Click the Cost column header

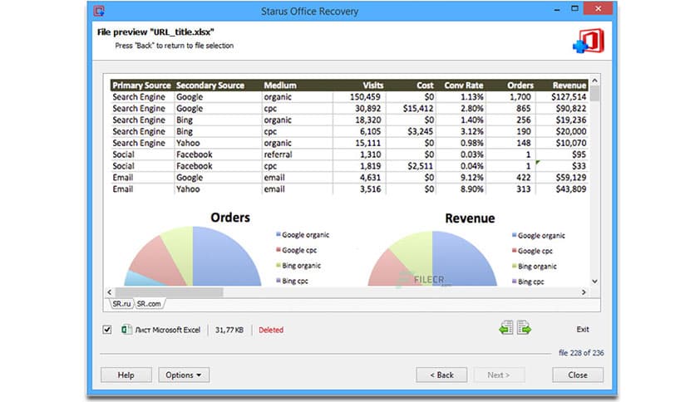tap(425, 86)
